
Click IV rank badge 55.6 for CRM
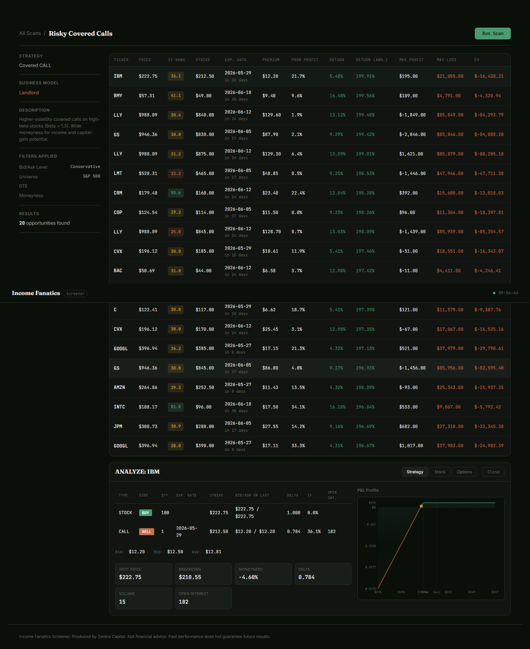point(176,193)
